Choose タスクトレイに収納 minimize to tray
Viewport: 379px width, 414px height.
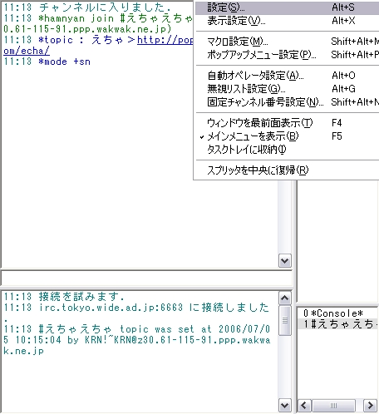click(x=287, y=150)
